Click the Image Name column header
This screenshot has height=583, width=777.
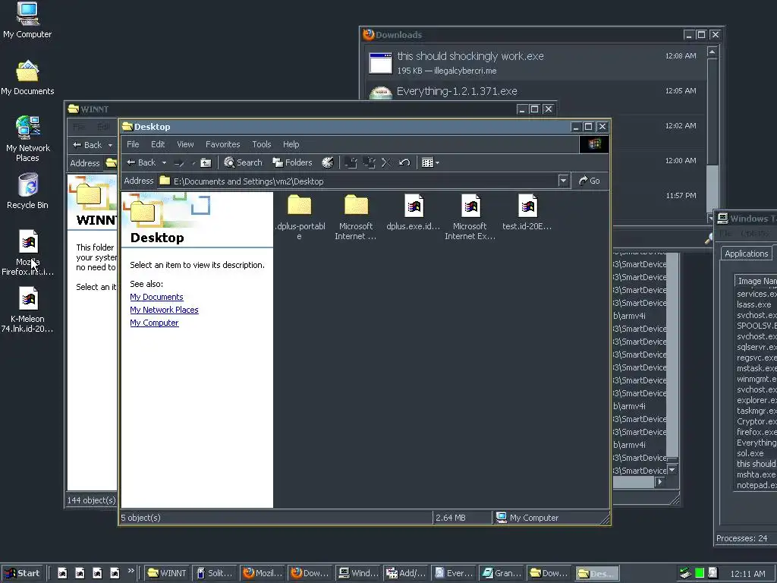[756, 281]
